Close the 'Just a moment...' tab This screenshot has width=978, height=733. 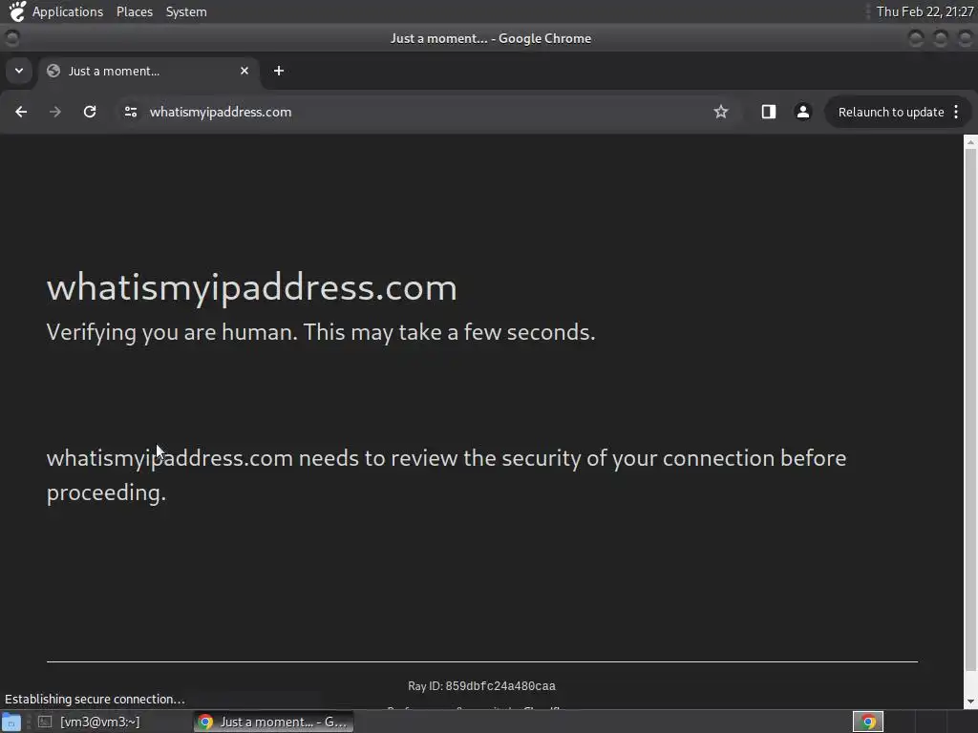pyautogui.click(x=244, y=71)
